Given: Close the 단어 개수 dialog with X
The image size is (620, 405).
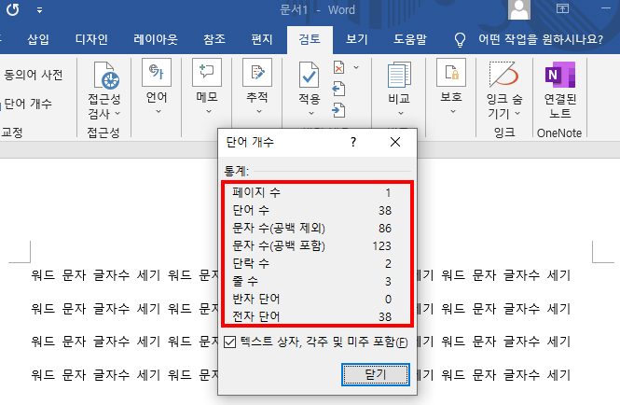Looking at the screenshot, I should pos(395,142).
